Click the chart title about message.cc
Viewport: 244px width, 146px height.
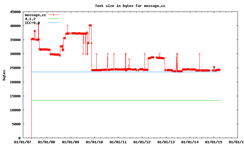click(x=130, y=6)
